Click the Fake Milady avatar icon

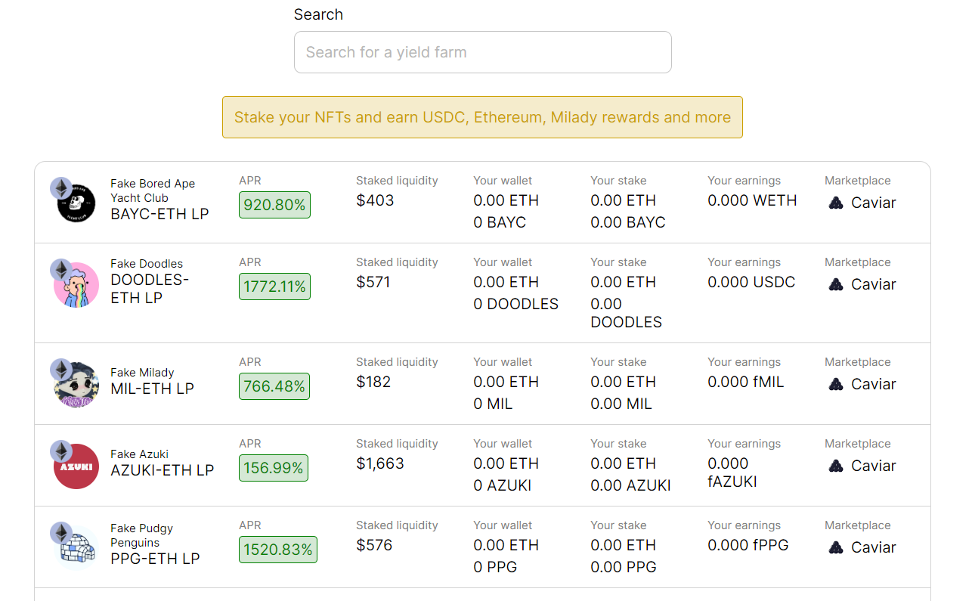pos(76,385)
